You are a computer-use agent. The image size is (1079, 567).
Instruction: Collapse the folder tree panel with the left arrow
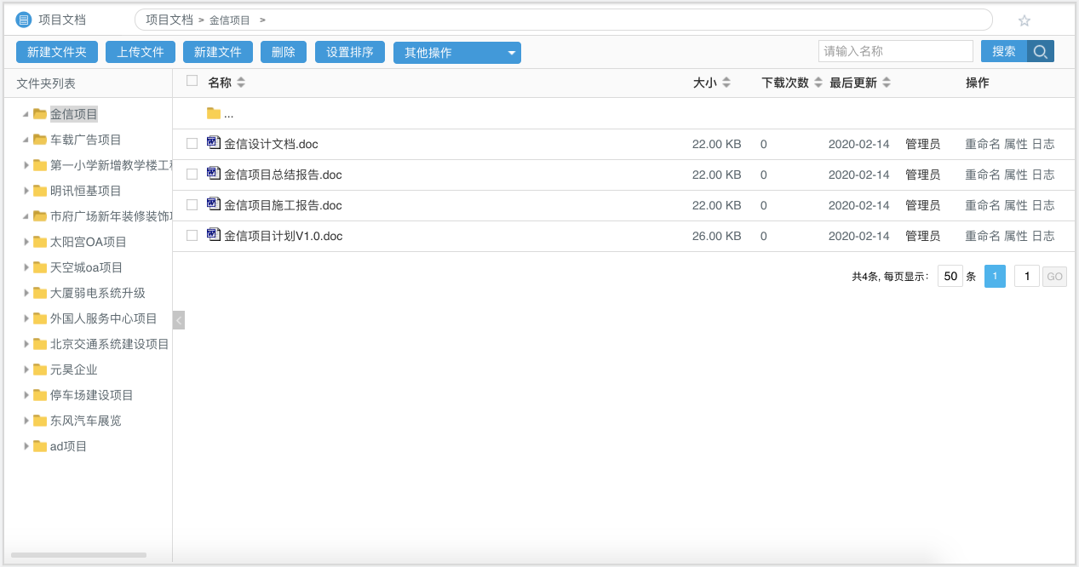click(x=178, y=320)
